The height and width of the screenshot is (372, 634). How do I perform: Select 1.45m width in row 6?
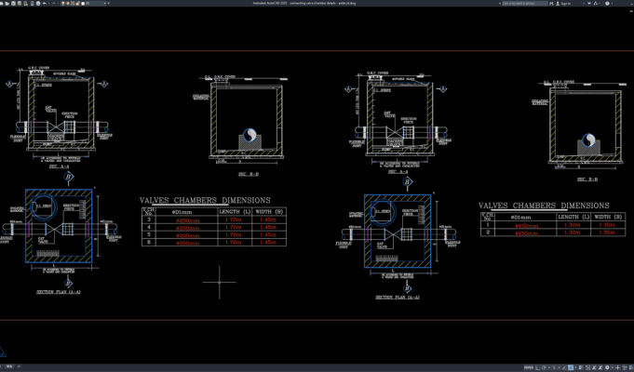click(x=268, y=243)
